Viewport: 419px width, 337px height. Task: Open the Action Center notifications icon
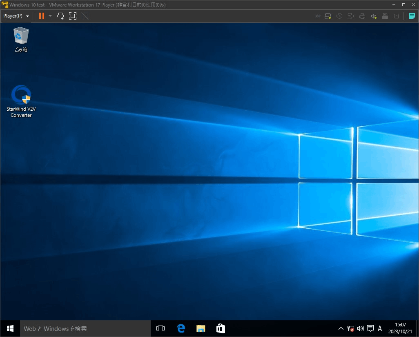pyautogui.click(x=370, y=328)
